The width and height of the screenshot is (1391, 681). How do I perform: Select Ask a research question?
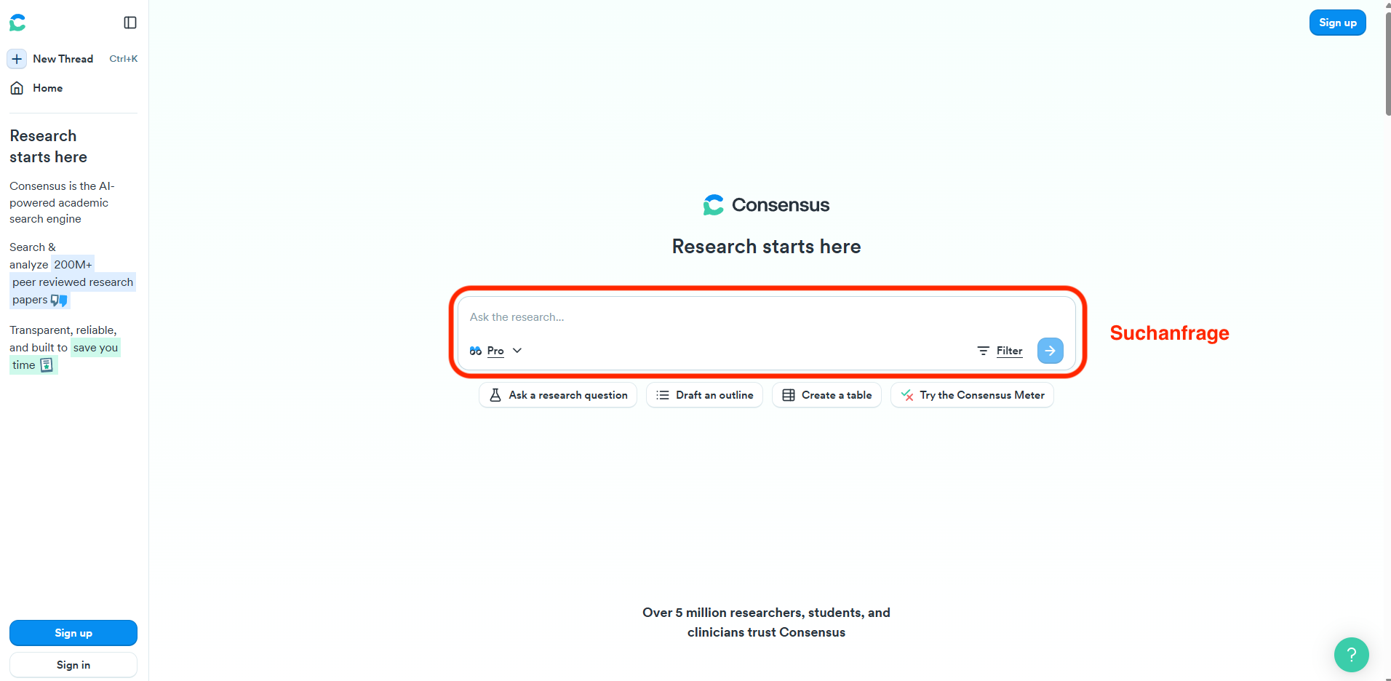pos(557,395)
